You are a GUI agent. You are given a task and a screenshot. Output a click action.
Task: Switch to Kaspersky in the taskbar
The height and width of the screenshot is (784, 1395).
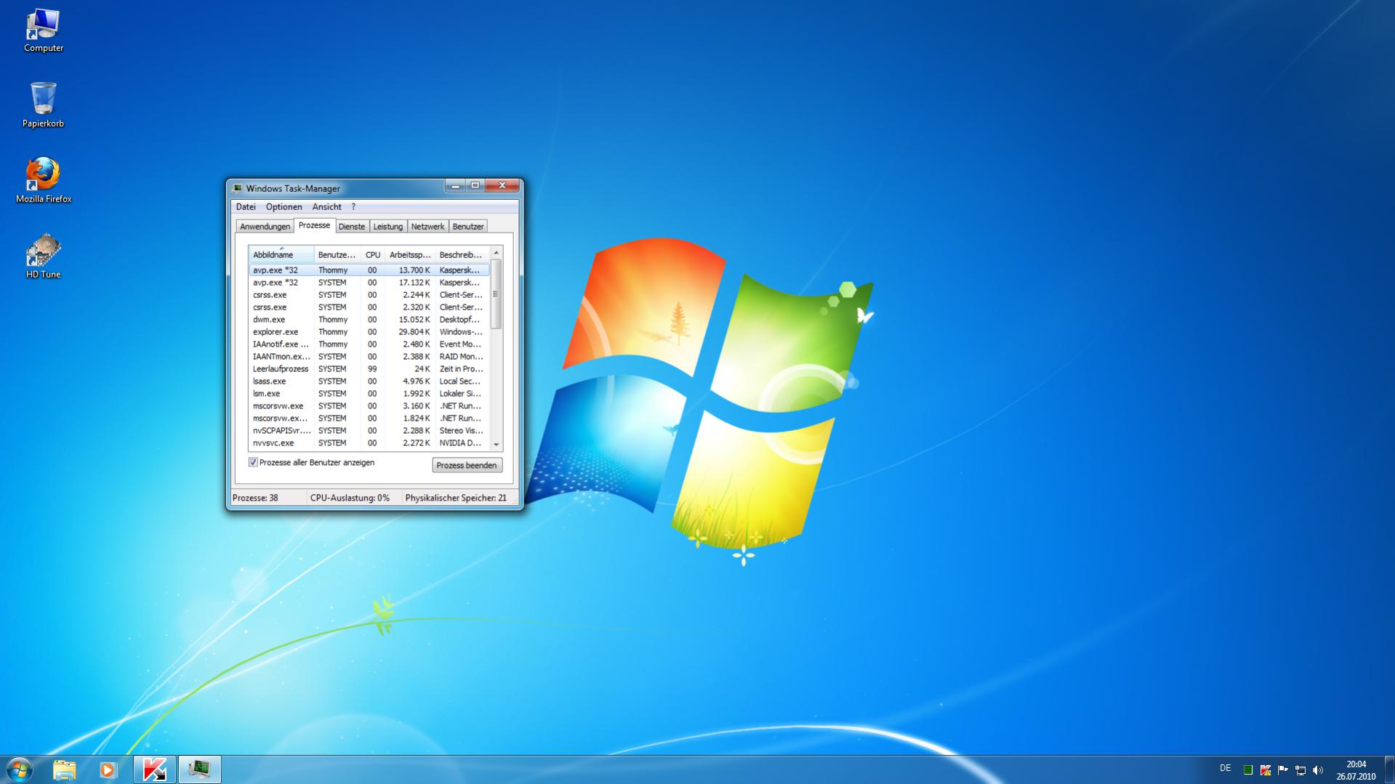154,769
